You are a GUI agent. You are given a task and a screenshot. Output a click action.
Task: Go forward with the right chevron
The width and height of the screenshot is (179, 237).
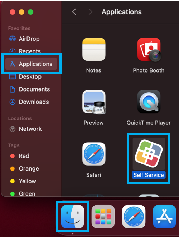(90, 12)
